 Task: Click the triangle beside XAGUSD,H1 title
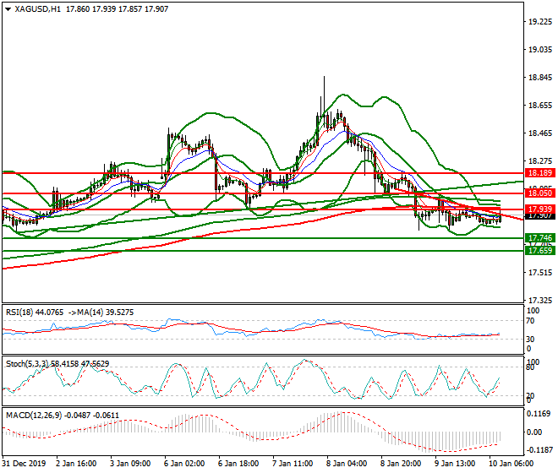8,9
